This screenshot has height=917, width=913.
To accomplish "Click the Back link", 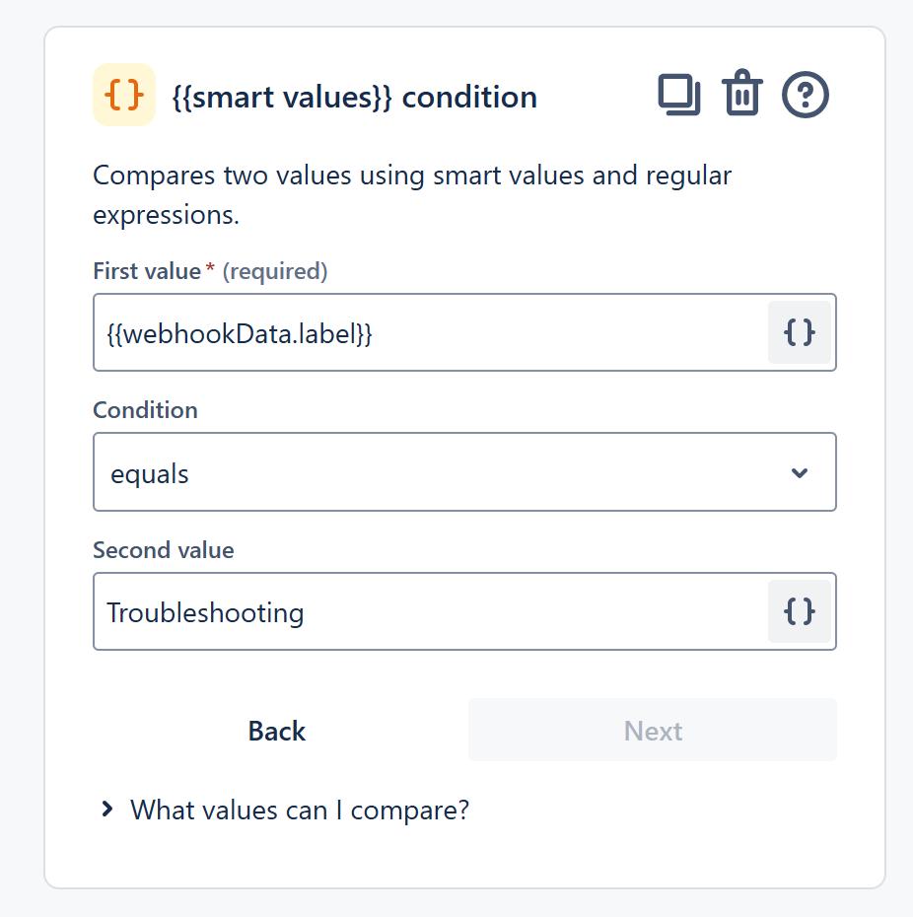I will tap(276, 731).
